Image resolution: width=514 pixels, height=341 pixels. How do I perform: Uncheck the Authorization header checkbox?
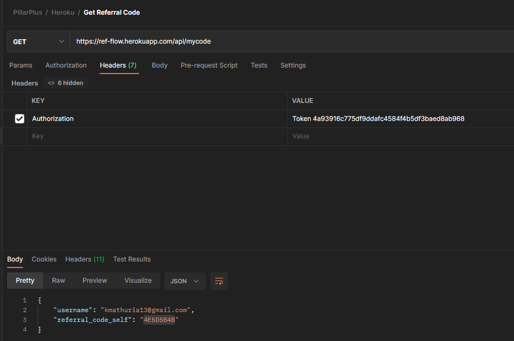pos(20,119)
